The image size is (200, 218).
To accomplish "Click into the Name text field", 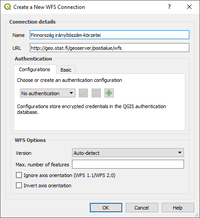I will 109,35.
